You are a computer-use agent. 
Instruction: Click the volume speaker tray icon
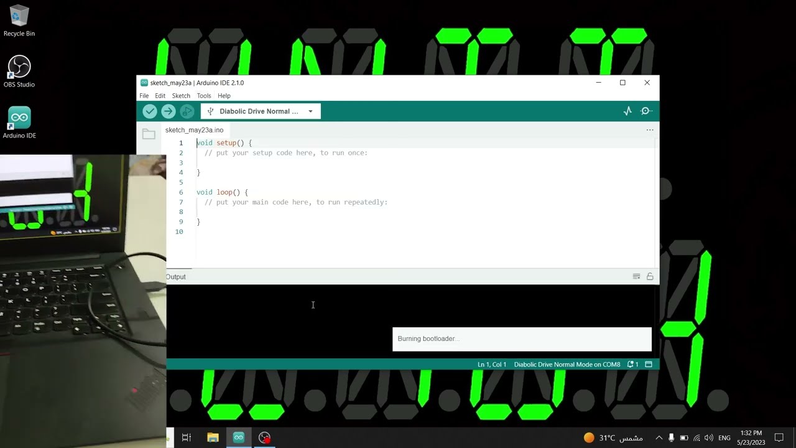708,438
